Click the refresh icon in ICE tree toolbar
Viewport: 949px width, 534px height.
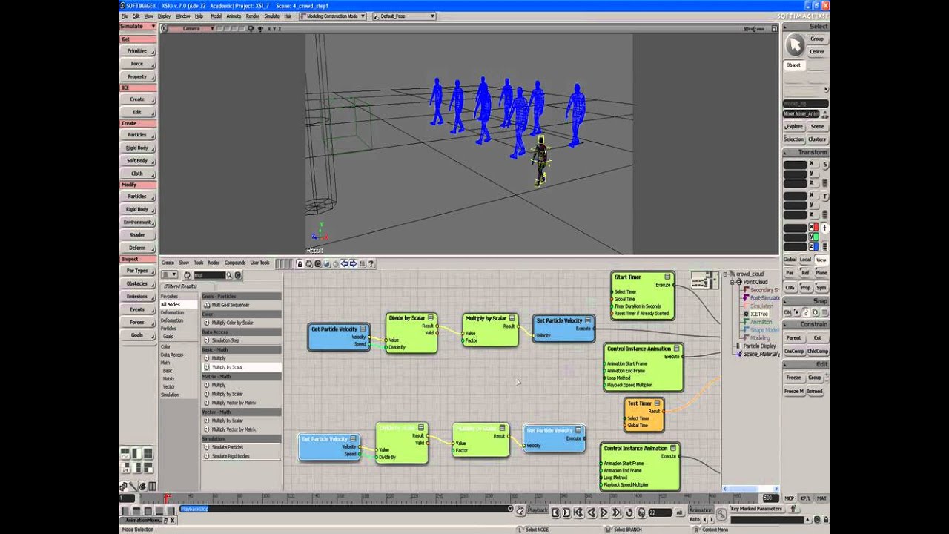(x=309, y=263)
